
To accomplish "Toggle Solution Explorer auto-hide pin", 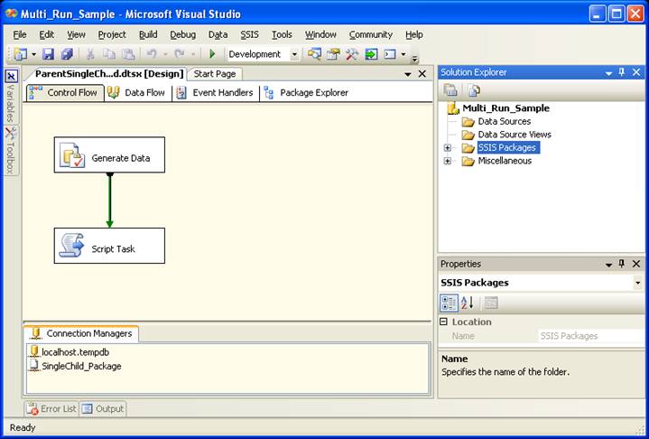I will point(622,72).
